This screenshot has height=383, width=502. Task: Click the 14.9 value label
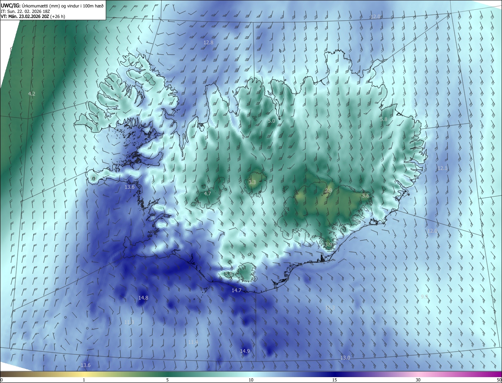[245, 351]
